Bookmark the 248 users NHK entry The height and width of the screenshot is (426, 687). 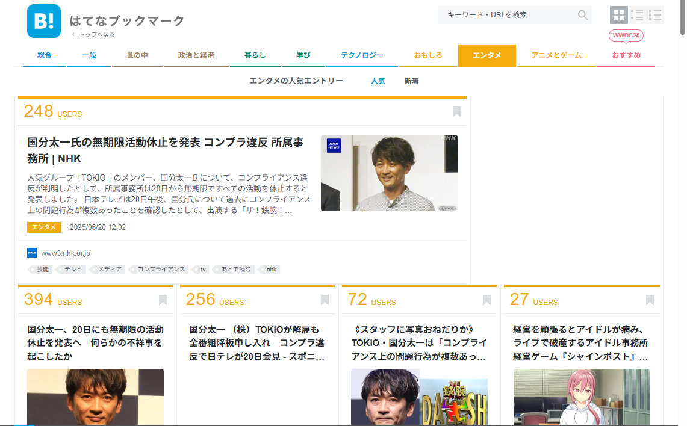pos(456,112)
